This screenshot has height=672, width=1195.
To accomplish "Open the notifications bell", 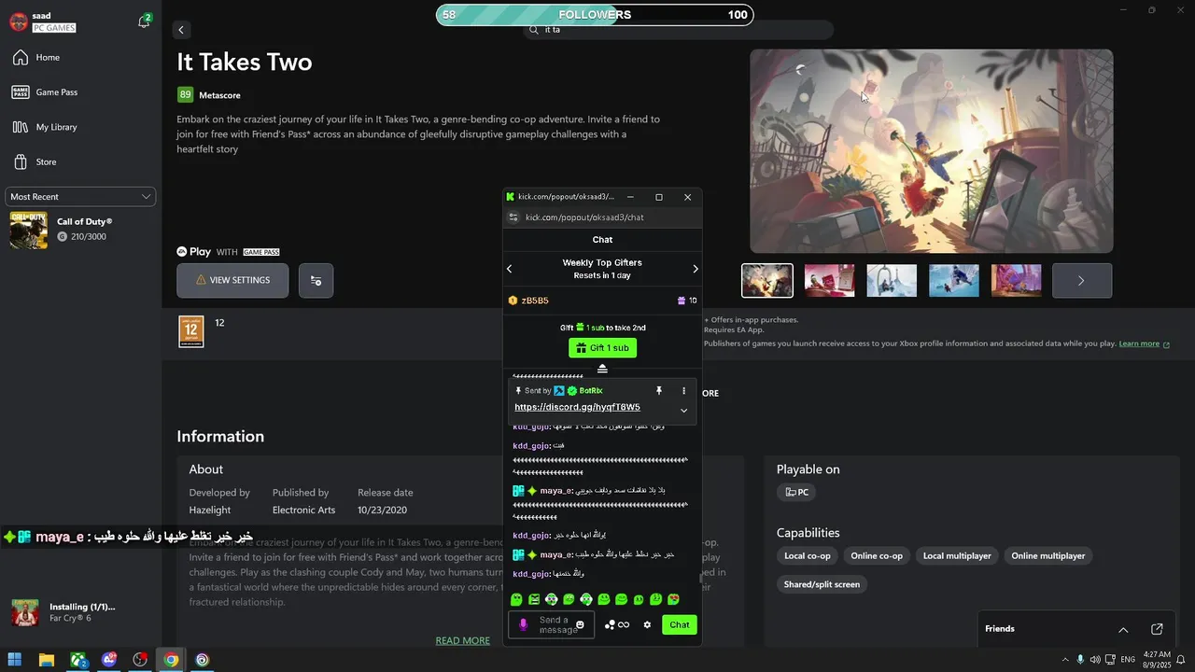I will click(x=144, y=21).
